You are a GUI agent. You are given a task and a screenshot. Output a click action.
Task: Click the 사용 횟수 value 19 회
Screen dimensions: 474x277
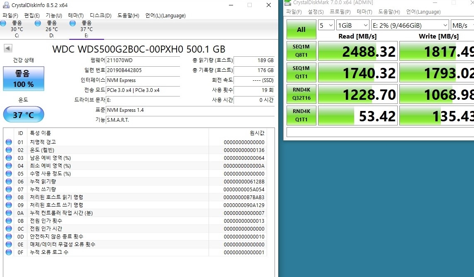254,90
